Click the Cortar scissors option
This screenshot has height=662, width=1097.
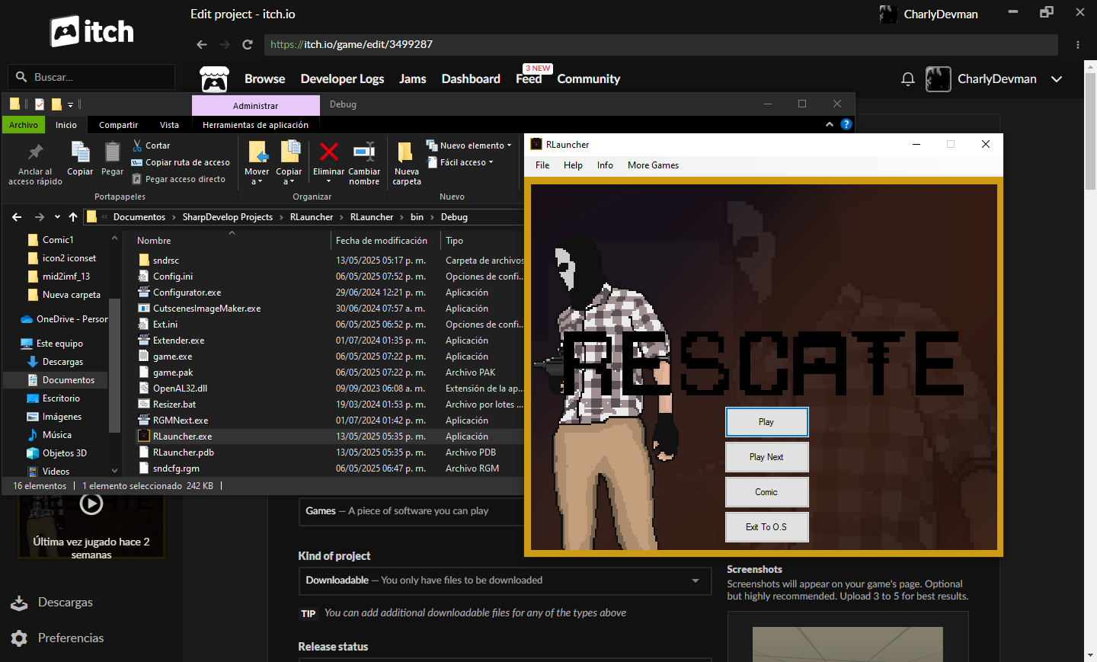(x=151, y=146)
